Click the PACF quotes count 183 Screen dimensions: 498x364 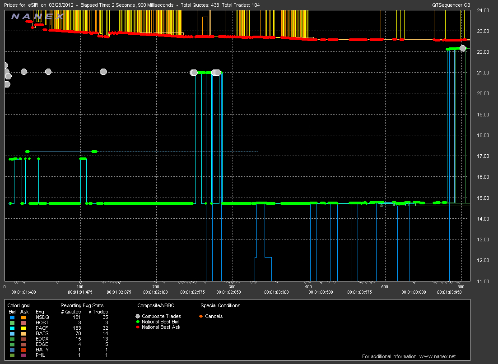(77, 328)
